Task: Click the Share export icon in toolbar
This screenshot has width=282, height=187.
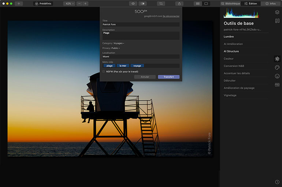Action: [x=179, y=4]
